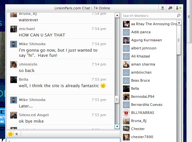Click michael's avatar in the chat
The image size is (192, 142).
point(14,29)
